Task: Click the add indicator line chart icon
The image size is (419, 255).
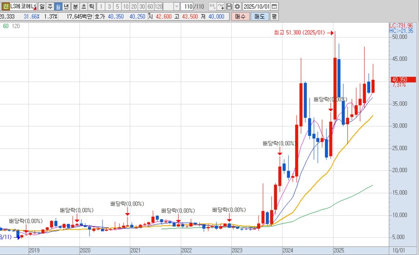Action: point(221,7)
